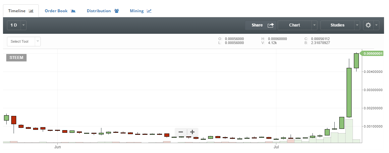Image resolution: width=389 pixels, height=153 pixels.
Task: Click the Chart type button
Action: [x=295, y=25]
